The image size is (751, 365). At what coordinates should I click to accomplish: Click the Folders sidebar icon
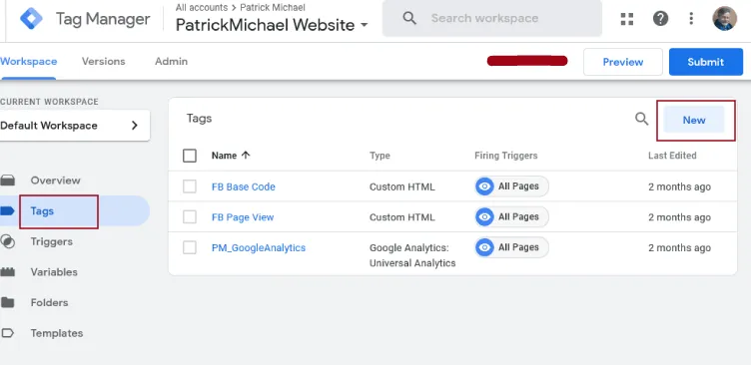[8, 303]
